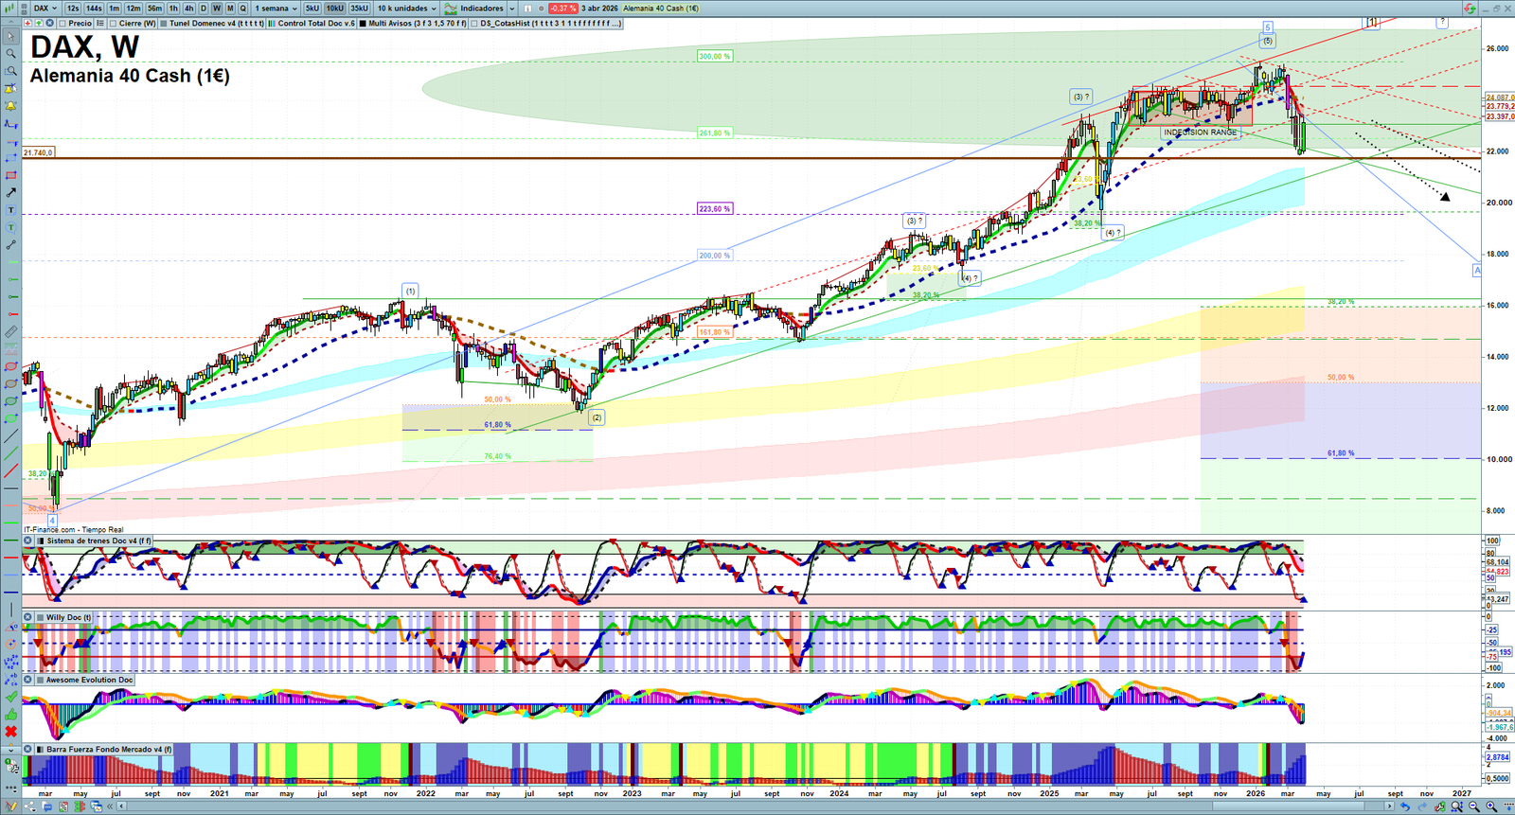Screen dimensions: 1515x815
Task: Select the rectangle drawing tool with red border
Action: click(x=10, y=175)
